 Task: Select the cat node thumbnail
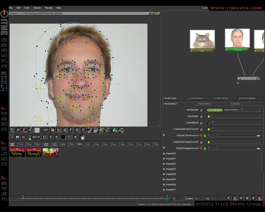pos(202,40)
